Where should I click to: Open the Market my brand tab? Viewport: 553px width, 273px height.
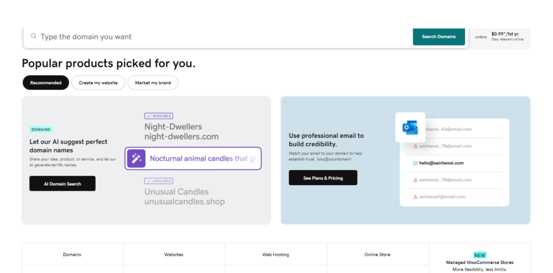coord(153,83)
